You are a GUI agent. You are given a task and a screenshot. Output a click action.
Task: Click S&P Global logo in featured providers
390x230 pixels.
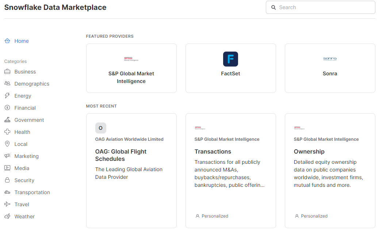(x=131, y=59)
